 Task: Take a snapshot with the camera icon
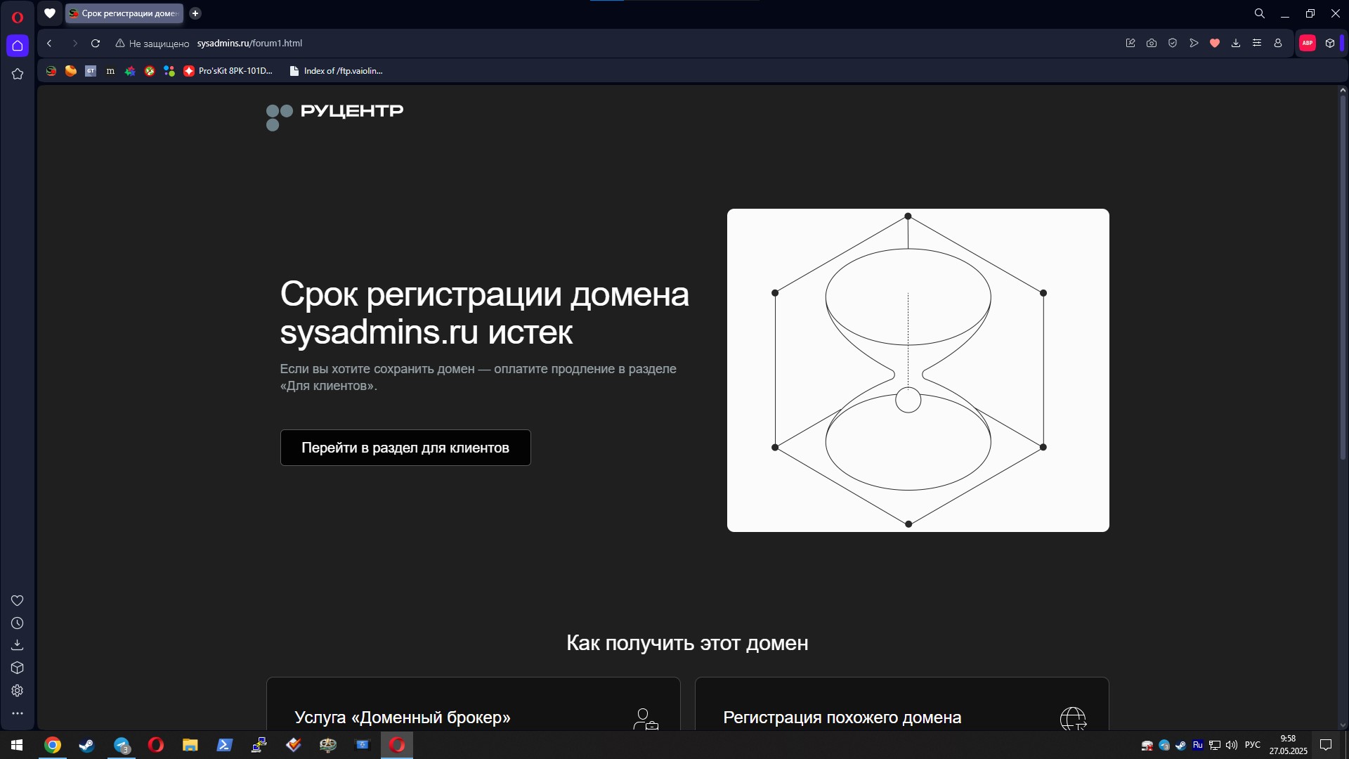1152,44
